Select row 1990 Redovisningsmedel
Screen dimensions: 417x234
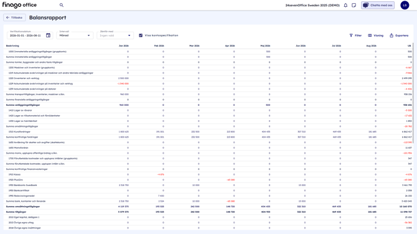pos(208,195)
